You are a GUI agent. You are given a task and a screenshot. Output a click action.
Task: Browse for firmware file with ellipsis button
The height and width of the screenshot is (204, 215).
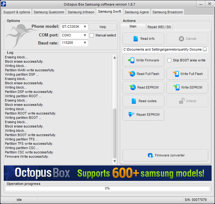pyautogui.click(x=205, y=49)
